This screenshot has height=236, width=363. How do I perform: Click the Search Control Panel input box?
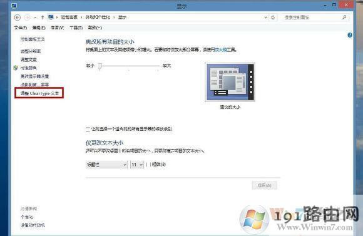tap(312, 18)
